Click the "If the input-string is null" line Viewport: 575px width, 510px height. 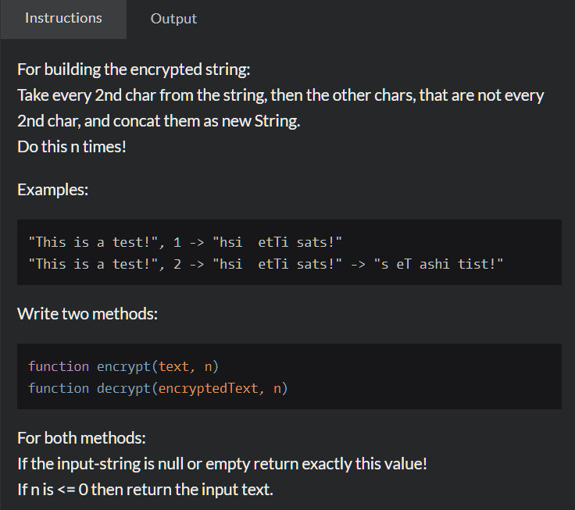[x=222, y=463]
